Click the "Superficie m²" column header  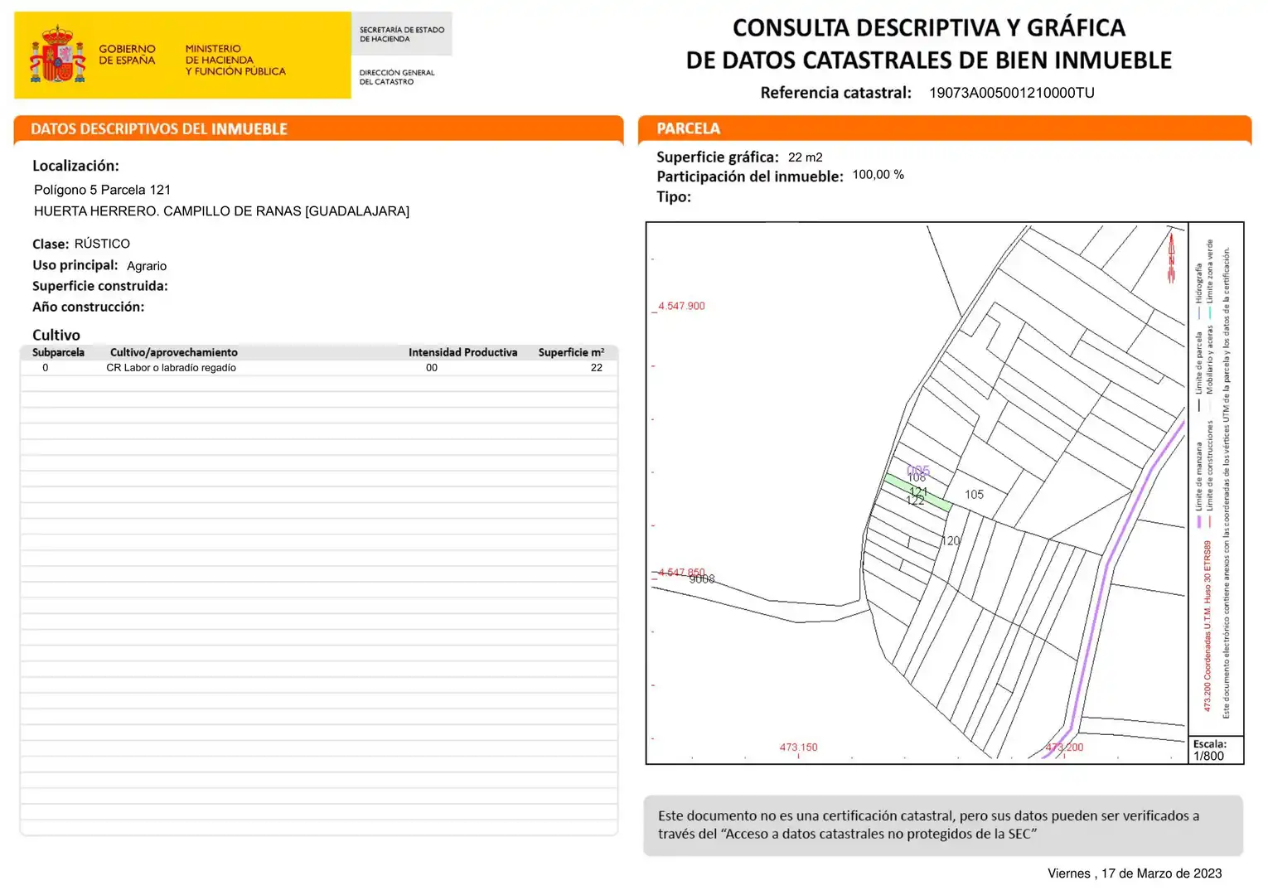[571, 352]
